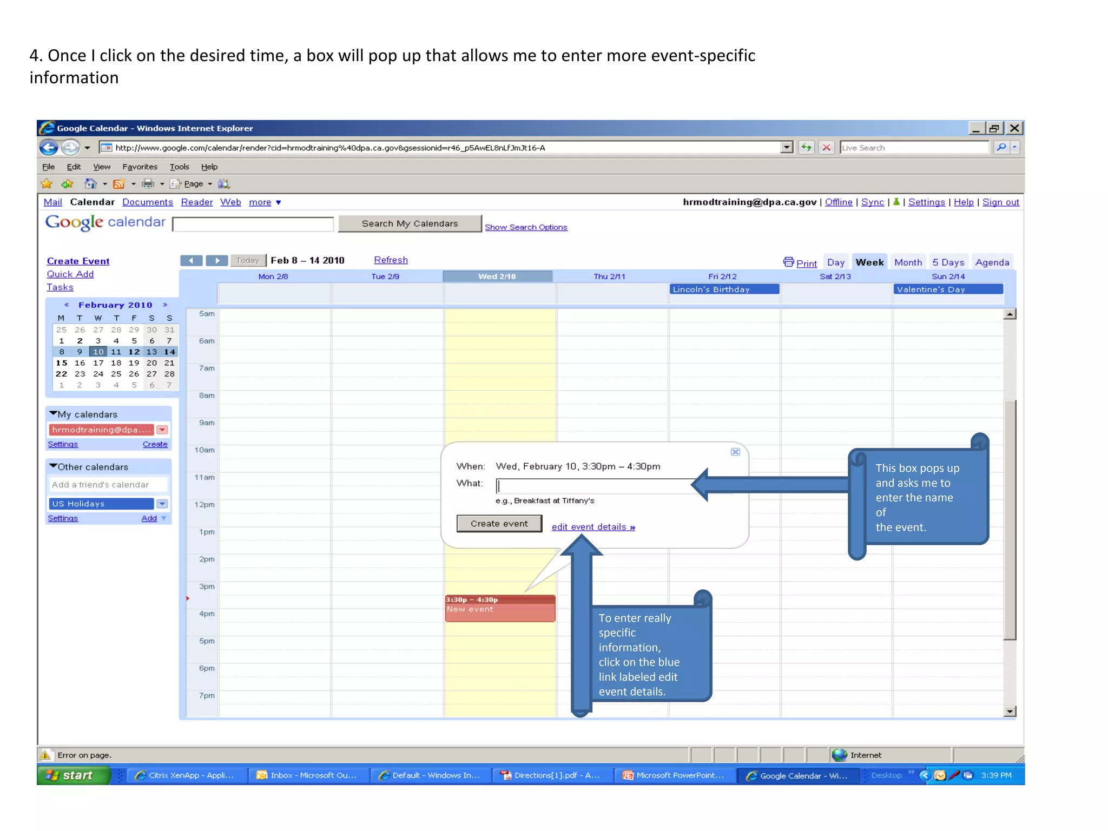
Task: Open the address bar URL dropdown
Action: point(786,147)
